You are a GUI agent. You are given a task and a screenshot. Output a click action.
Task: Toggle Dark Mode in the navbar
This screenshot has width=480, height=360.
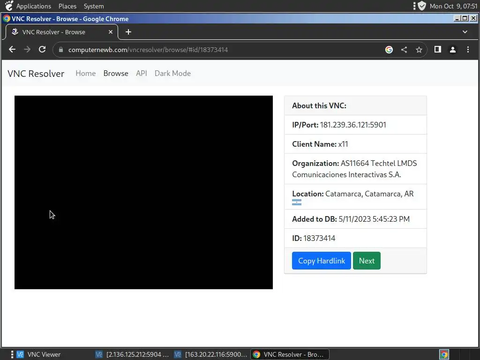pos(172,74)
